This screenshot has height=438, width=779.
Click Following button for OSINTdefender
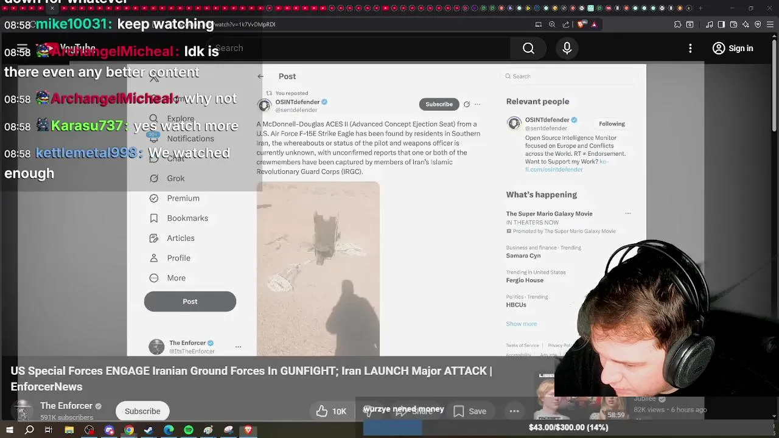612,124
